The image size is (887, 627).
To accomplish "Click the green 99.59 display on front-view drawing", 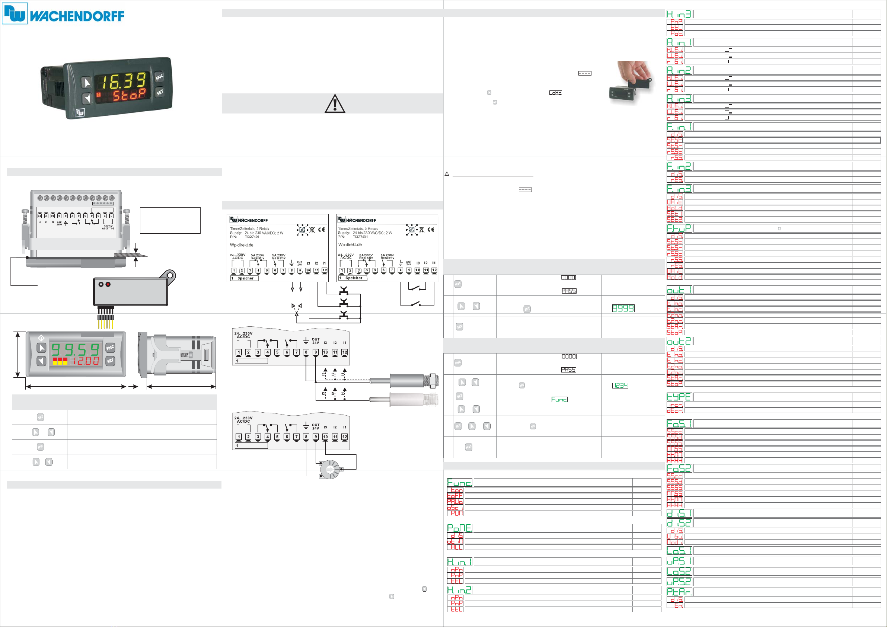I will click(76, 349).
